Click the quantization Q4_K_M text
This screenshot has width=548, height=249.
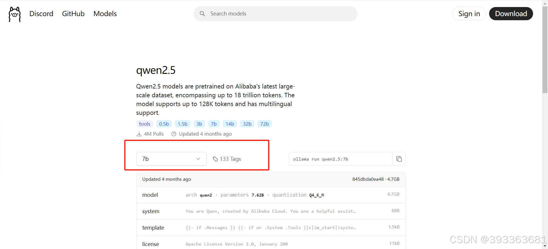coord(298,195)
